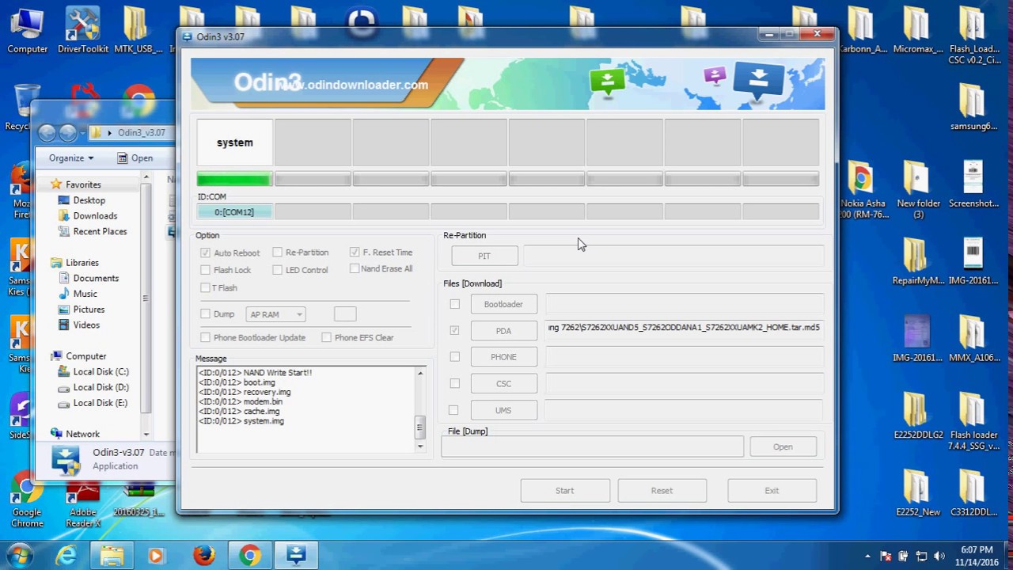The image size is (1013, 570).
Task: Show hidden system tray icons arrow
Action: [867, 557]
